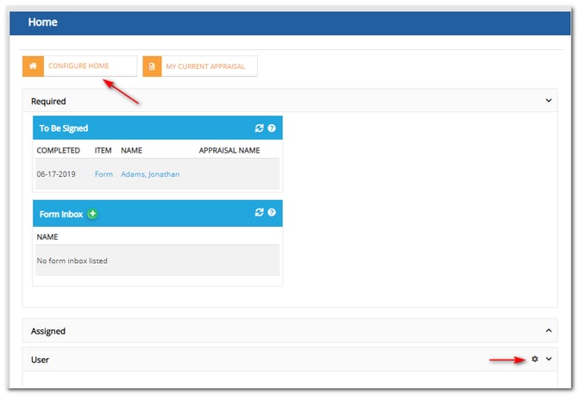Image resolution: width=578 pixels, height=395 pixels.
Task: Refresh the Form Inbox panel
Action: pyautogui.click(x=259, y=212)
